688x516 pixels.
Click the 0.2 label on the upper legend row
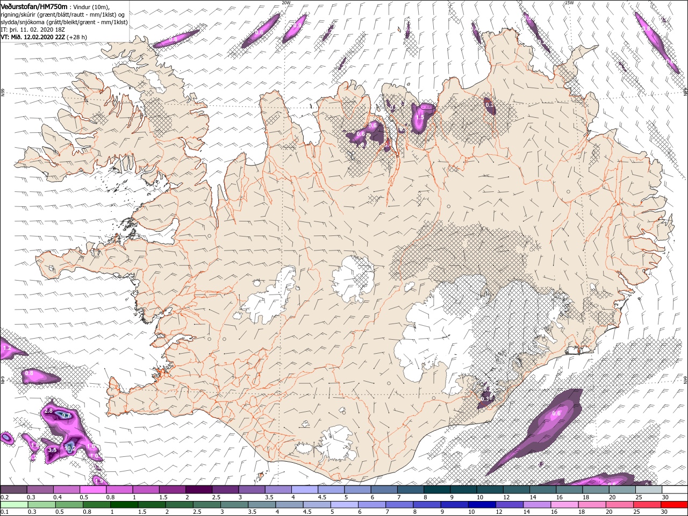point(4,498)
